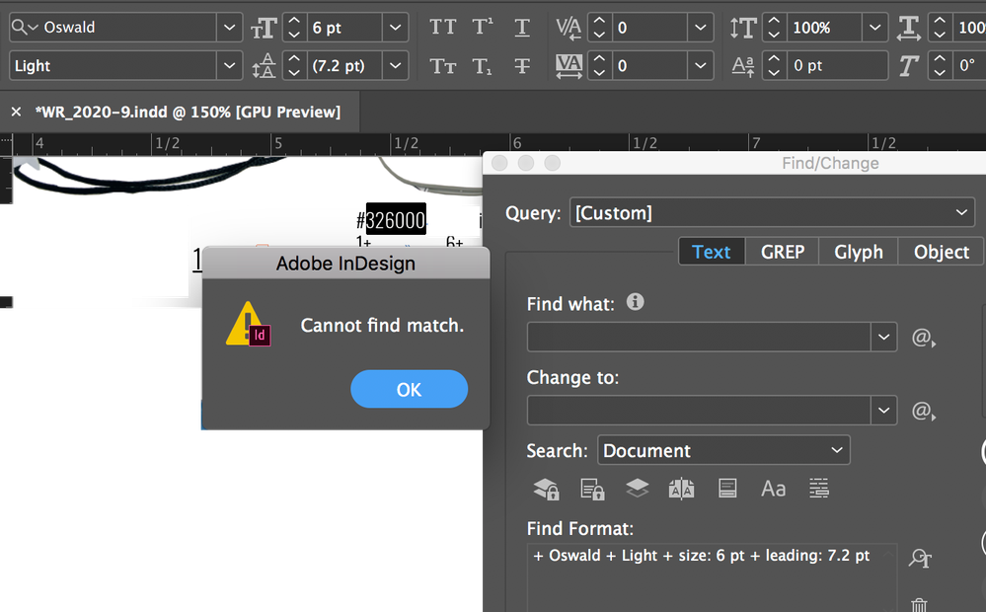Click the Find what info icon
This screenshot has width=986, height=612.
[635, 302]
